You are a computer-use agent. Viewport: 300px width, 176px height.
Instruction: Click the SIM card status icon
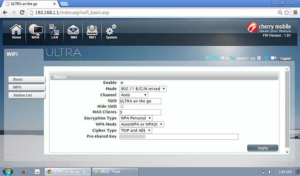(x=216, y=58)
